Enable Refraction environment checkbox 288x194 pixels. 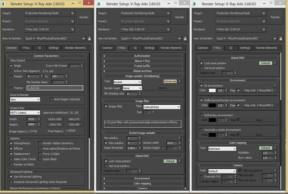(x=201, y=115)
